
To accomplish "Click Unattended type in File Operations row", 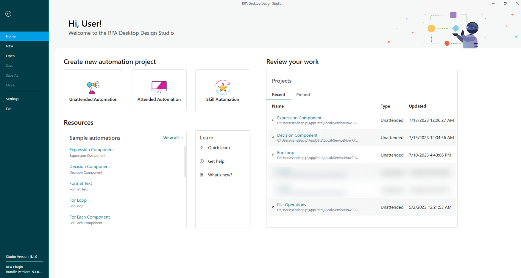I will tap(392, 207).
